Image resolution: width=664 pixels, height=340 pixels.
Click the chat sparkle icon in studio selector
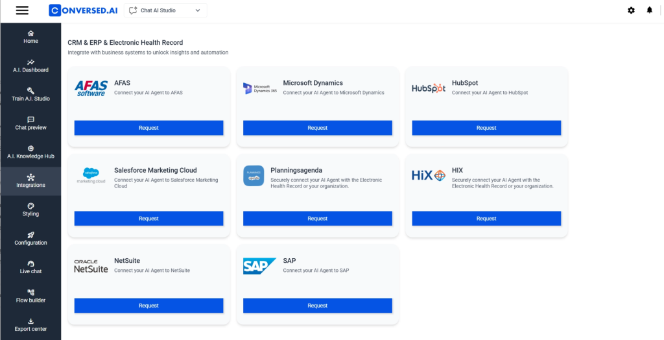point(133,10)
